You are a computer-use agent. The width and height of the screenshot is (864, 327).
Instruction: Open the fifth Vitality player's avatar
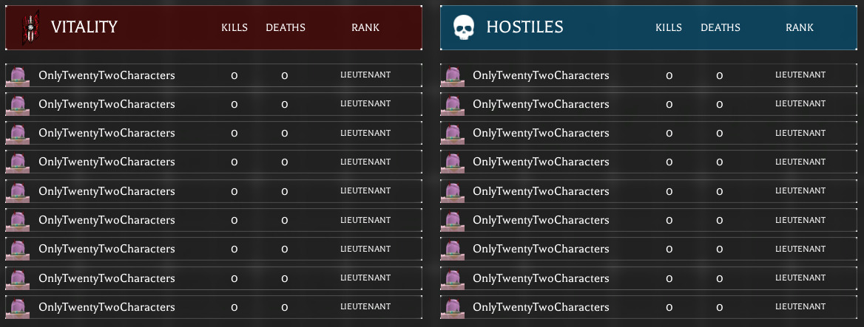pos(17,191)
